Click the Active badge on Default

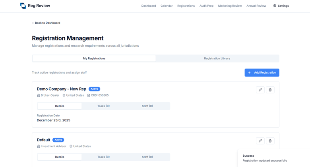[x=58, y=140]
